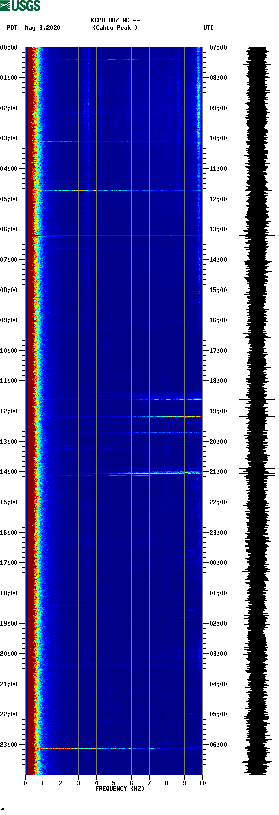Click the 21:00 UTC time label
This screenshot has height=815, width=279.
click(x=218, y=472)
